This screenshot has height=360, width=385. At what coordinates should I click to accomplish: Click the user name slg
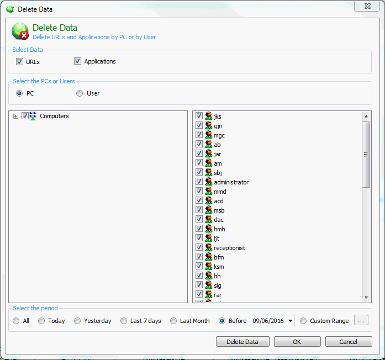pos(218,285)
